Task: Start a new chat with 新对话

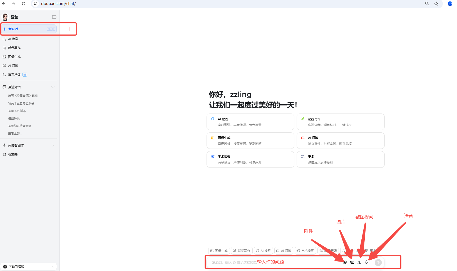Action: click(29, 29)
